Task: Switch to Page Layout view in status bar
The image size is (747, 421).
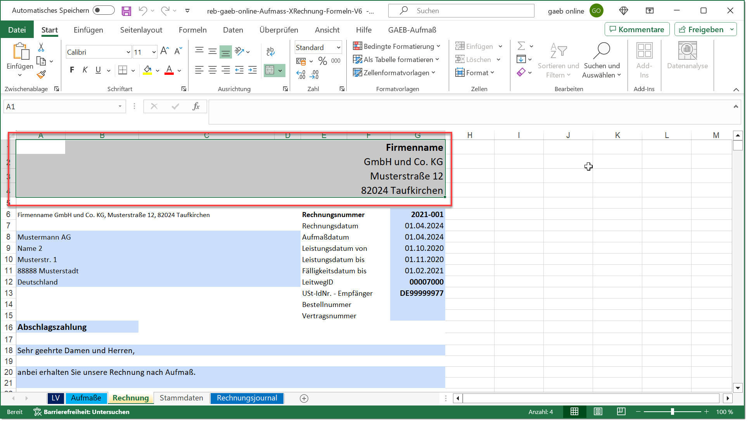Action: pos(598,412)
